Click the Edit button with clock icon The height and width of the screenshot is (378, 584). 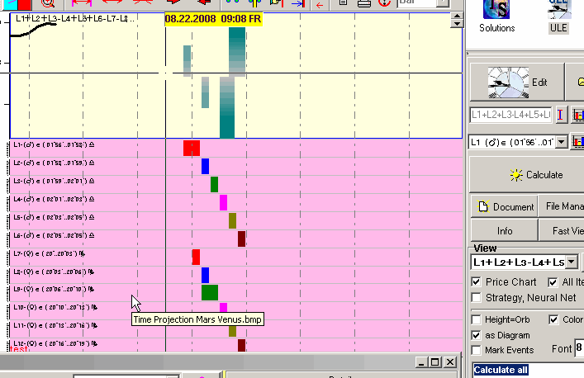click(x=518, y=82)
